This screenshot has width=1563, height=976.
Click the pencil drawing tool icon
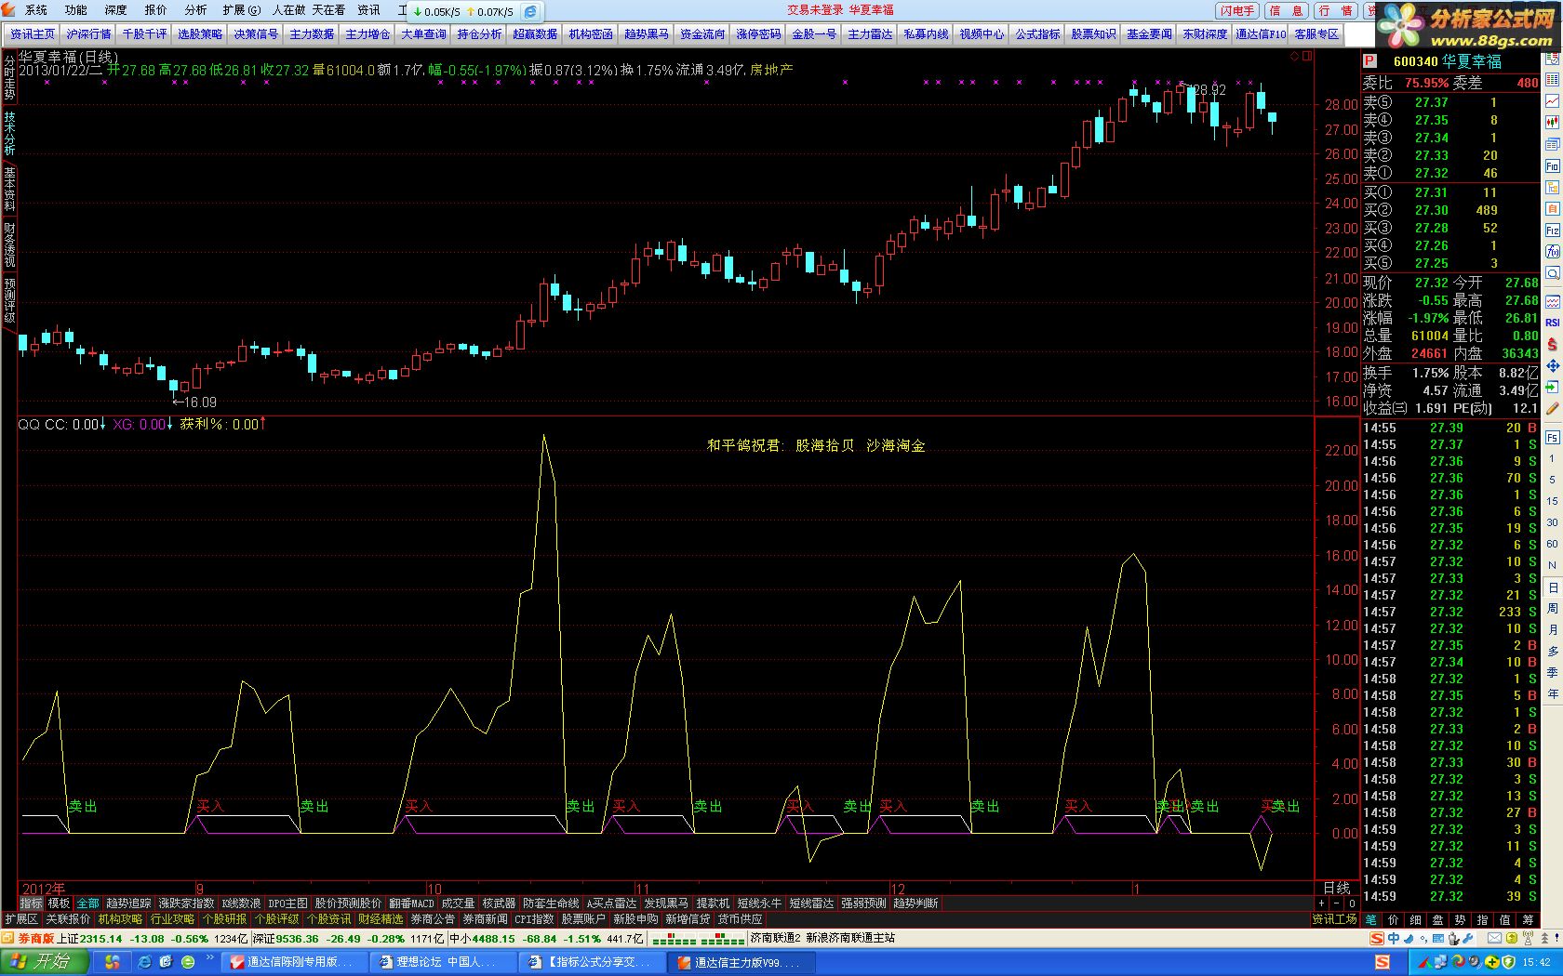click(x=1552, y=408)
